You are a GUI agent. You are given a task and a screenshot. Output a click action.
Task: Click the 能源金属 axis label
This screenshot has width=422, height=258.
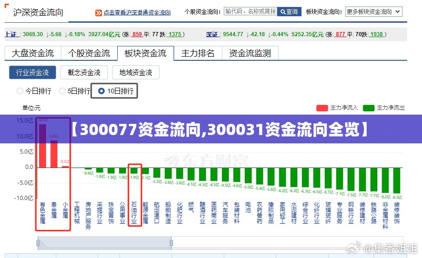click(x=146, y=213)
